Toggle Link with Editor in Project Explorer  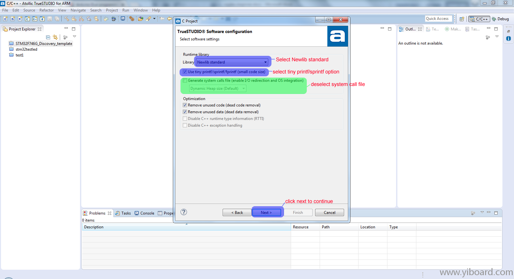55,37
